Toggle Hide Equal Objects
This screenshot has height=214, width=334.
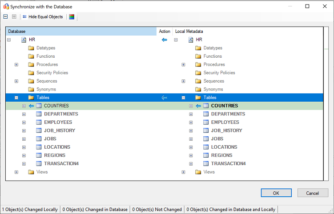[43, 16]
